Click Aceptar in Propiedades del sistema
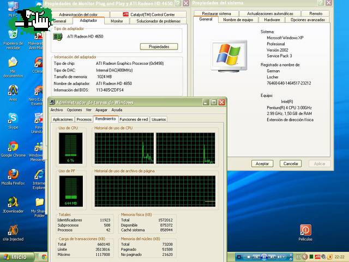 [262, 164]
